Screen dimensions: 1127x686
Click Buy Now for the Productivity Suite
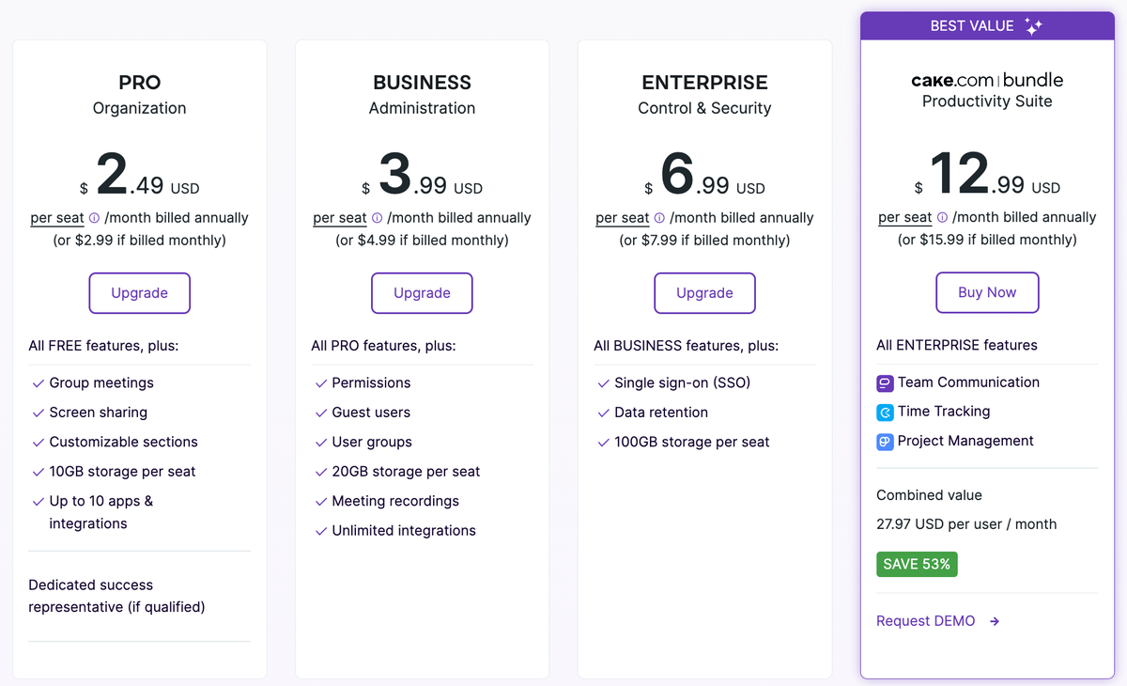click(x=987, y=292)
